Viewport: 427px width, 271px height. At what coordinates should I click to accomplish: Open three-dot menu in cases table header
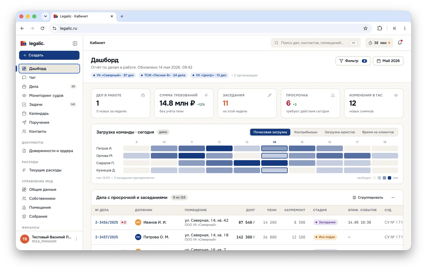[x=393, y=197]
